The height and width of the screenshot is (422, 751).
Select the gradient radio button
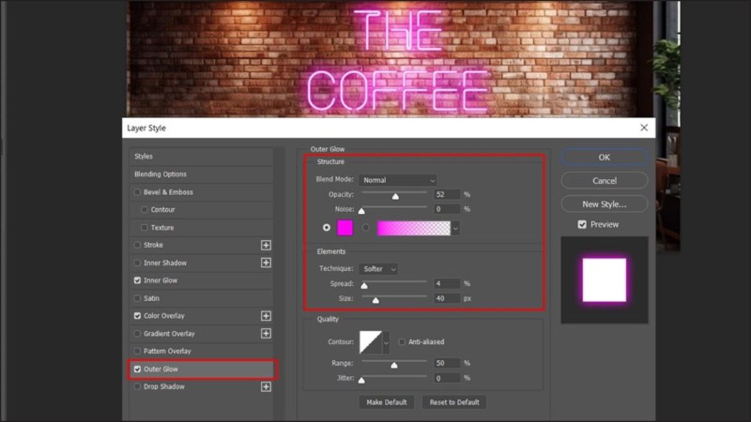coord(365,228)
